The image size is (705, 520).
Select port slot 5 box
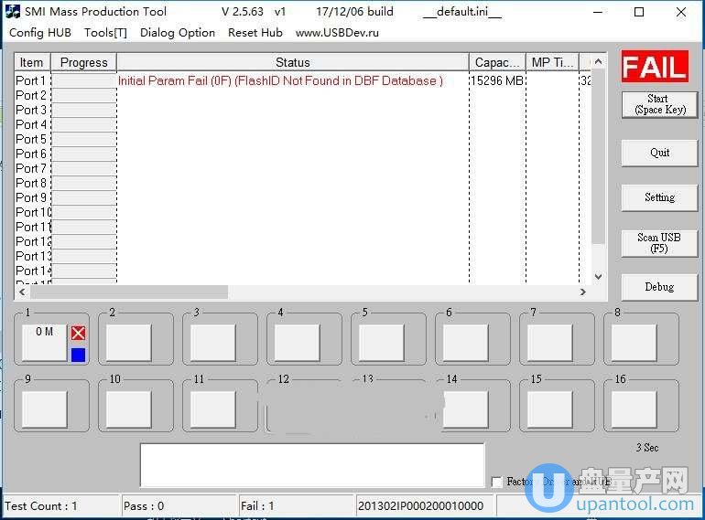point(381,343)
